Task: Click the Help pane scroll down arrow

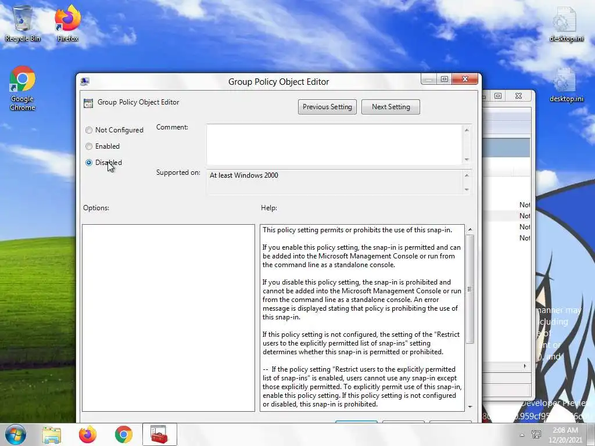Action: (x=470, y=407)
